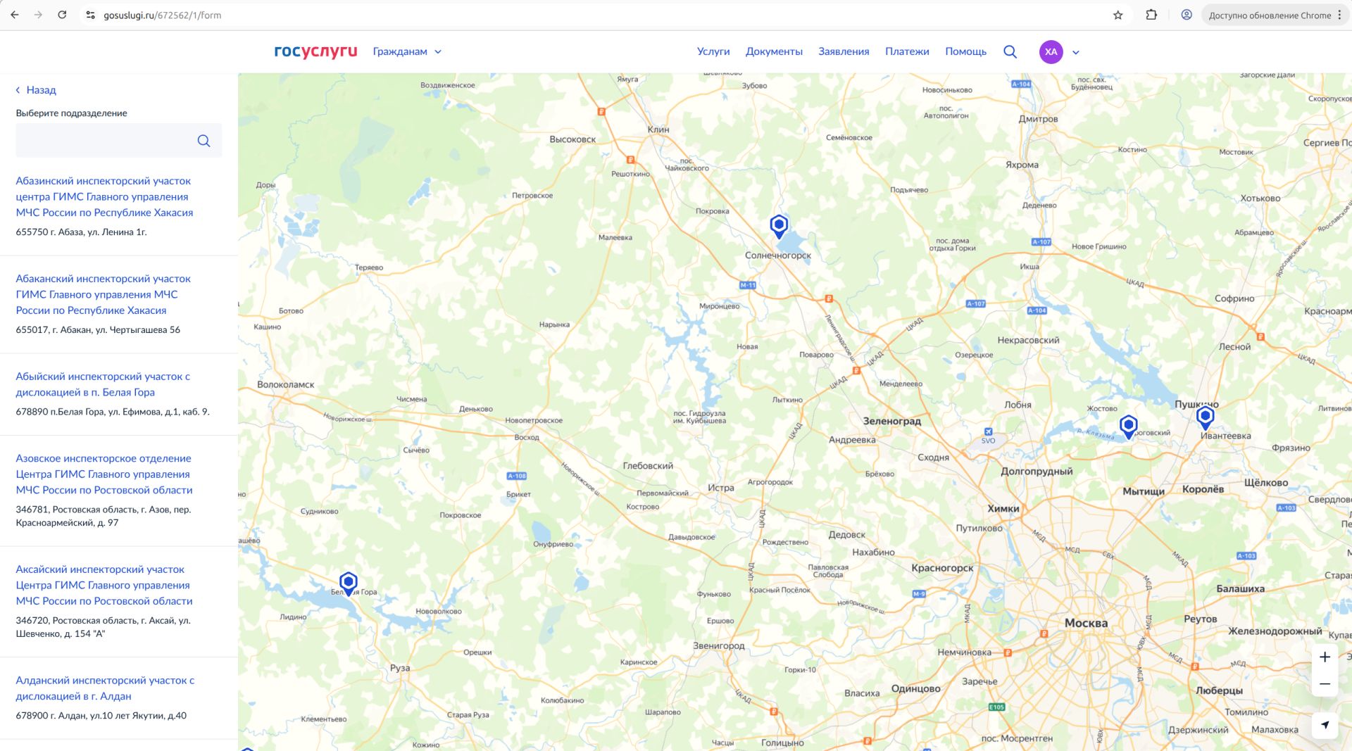The image size is (1352, 751).
Task: Click the Звенигород label on the map
Action: (x=719, y=646)
